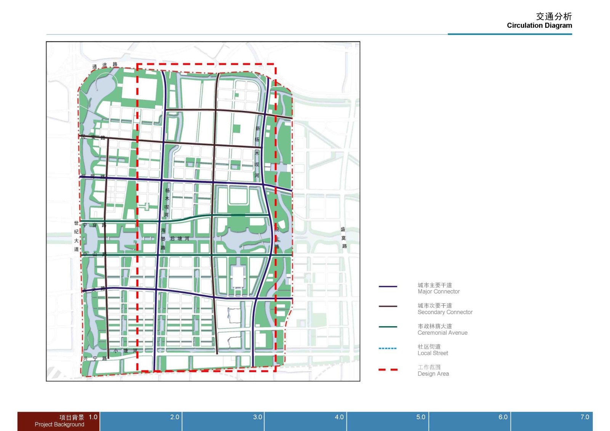The width and height of the screenshot is (610, 431).
Task: Select the Ceremonial Avenue green legend line
Action: pos(388,327)
